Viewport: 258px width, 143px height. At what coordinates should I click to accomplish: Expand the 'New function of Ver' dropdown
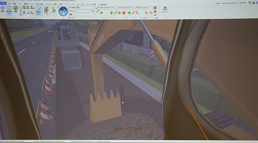click(109, 8)
